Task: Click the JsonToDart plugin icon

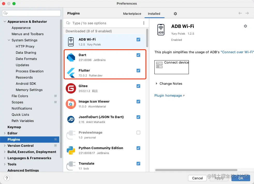Action: 71,119
